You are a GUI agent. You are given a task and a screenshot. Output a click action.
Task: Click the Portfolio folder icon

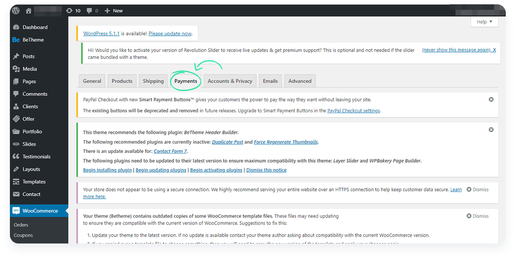[16, 132]
